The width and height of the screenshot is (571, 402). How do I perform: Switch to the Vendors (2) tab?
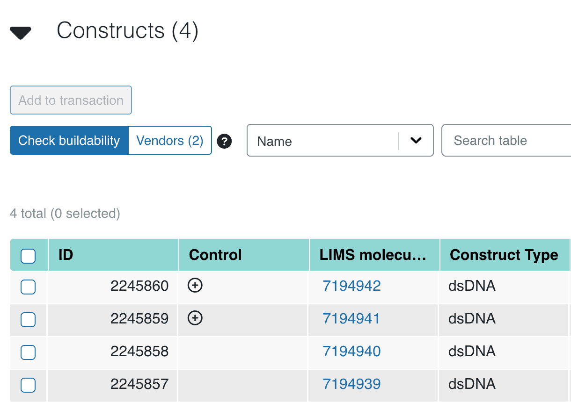coord(170,141)
